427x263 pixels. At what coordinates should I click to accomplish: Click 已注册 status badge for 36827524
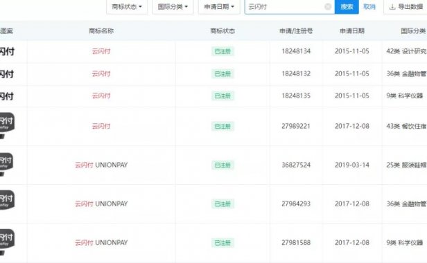223,165
